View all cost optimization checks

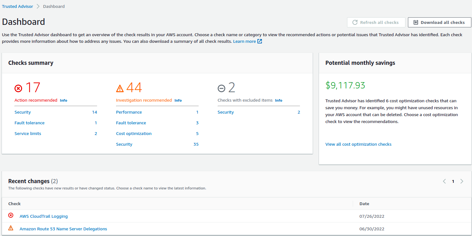coord(358,144)
